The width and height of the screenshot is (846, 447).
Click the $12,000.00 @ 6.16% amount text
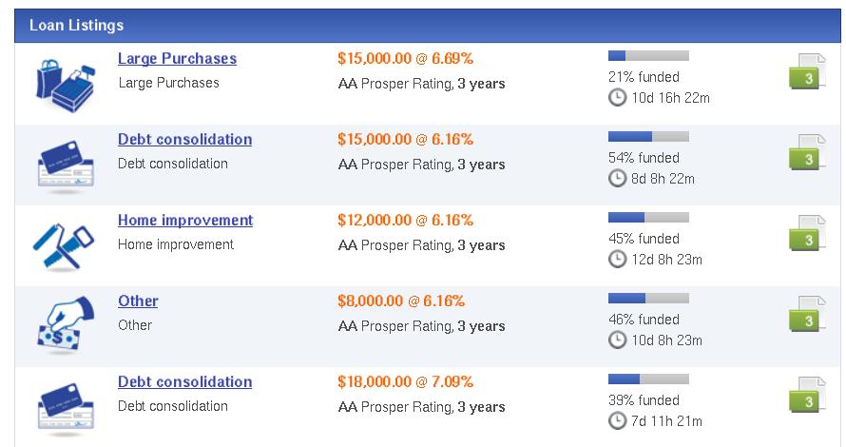[405, 221]
